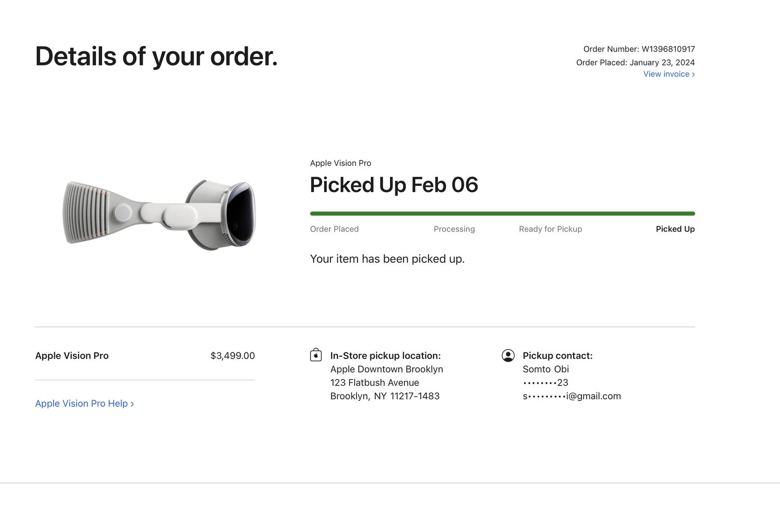Click the $3,499.00 price
The width and height of the screenshot is (780, 520).
coord(232,356)
